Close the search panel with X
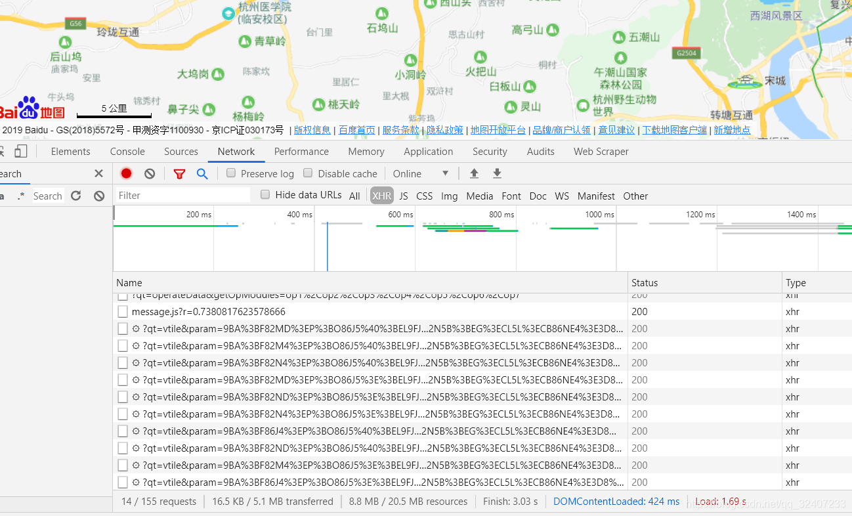Screen dimensions: 852x516 coord(98,173)
